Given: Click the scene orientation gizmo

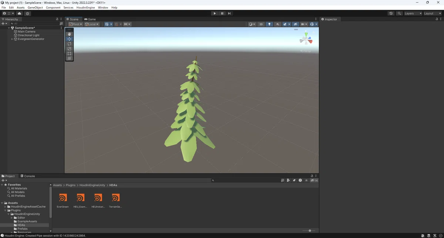Looking at the screenshot, I should click(306, 38).
